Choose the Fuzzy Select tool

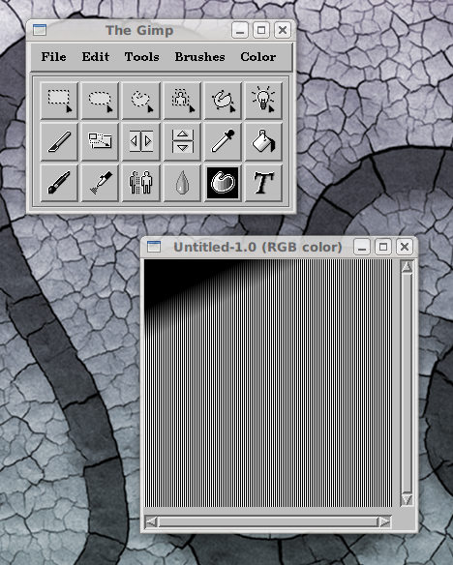(x=182, y=101)
